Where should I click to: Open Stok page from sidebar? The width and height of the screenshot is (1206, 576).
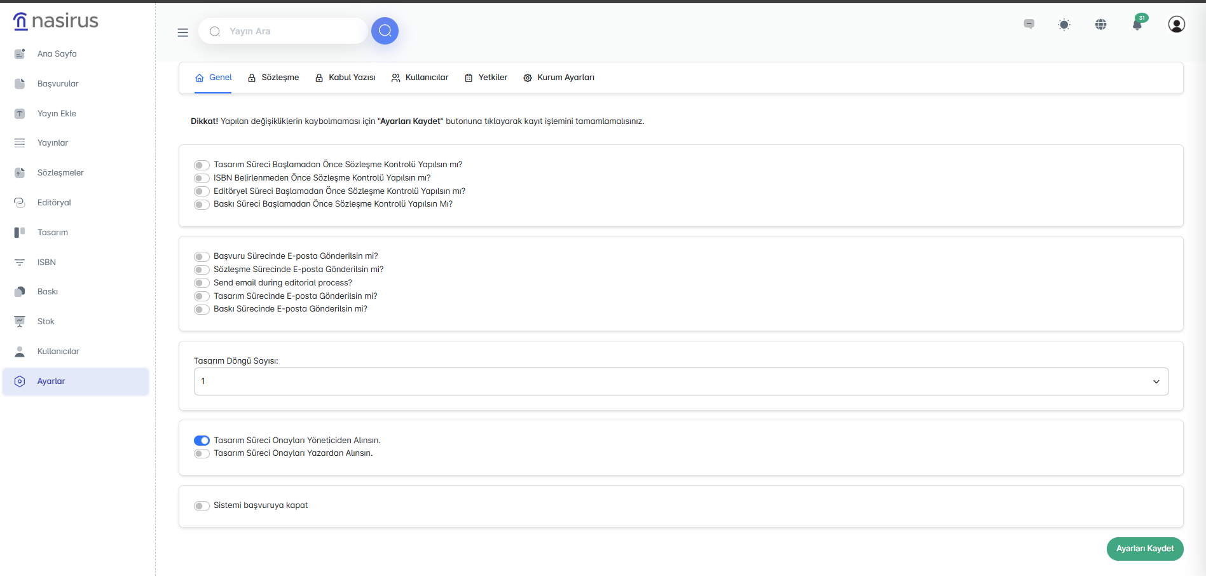coord(46,322)
